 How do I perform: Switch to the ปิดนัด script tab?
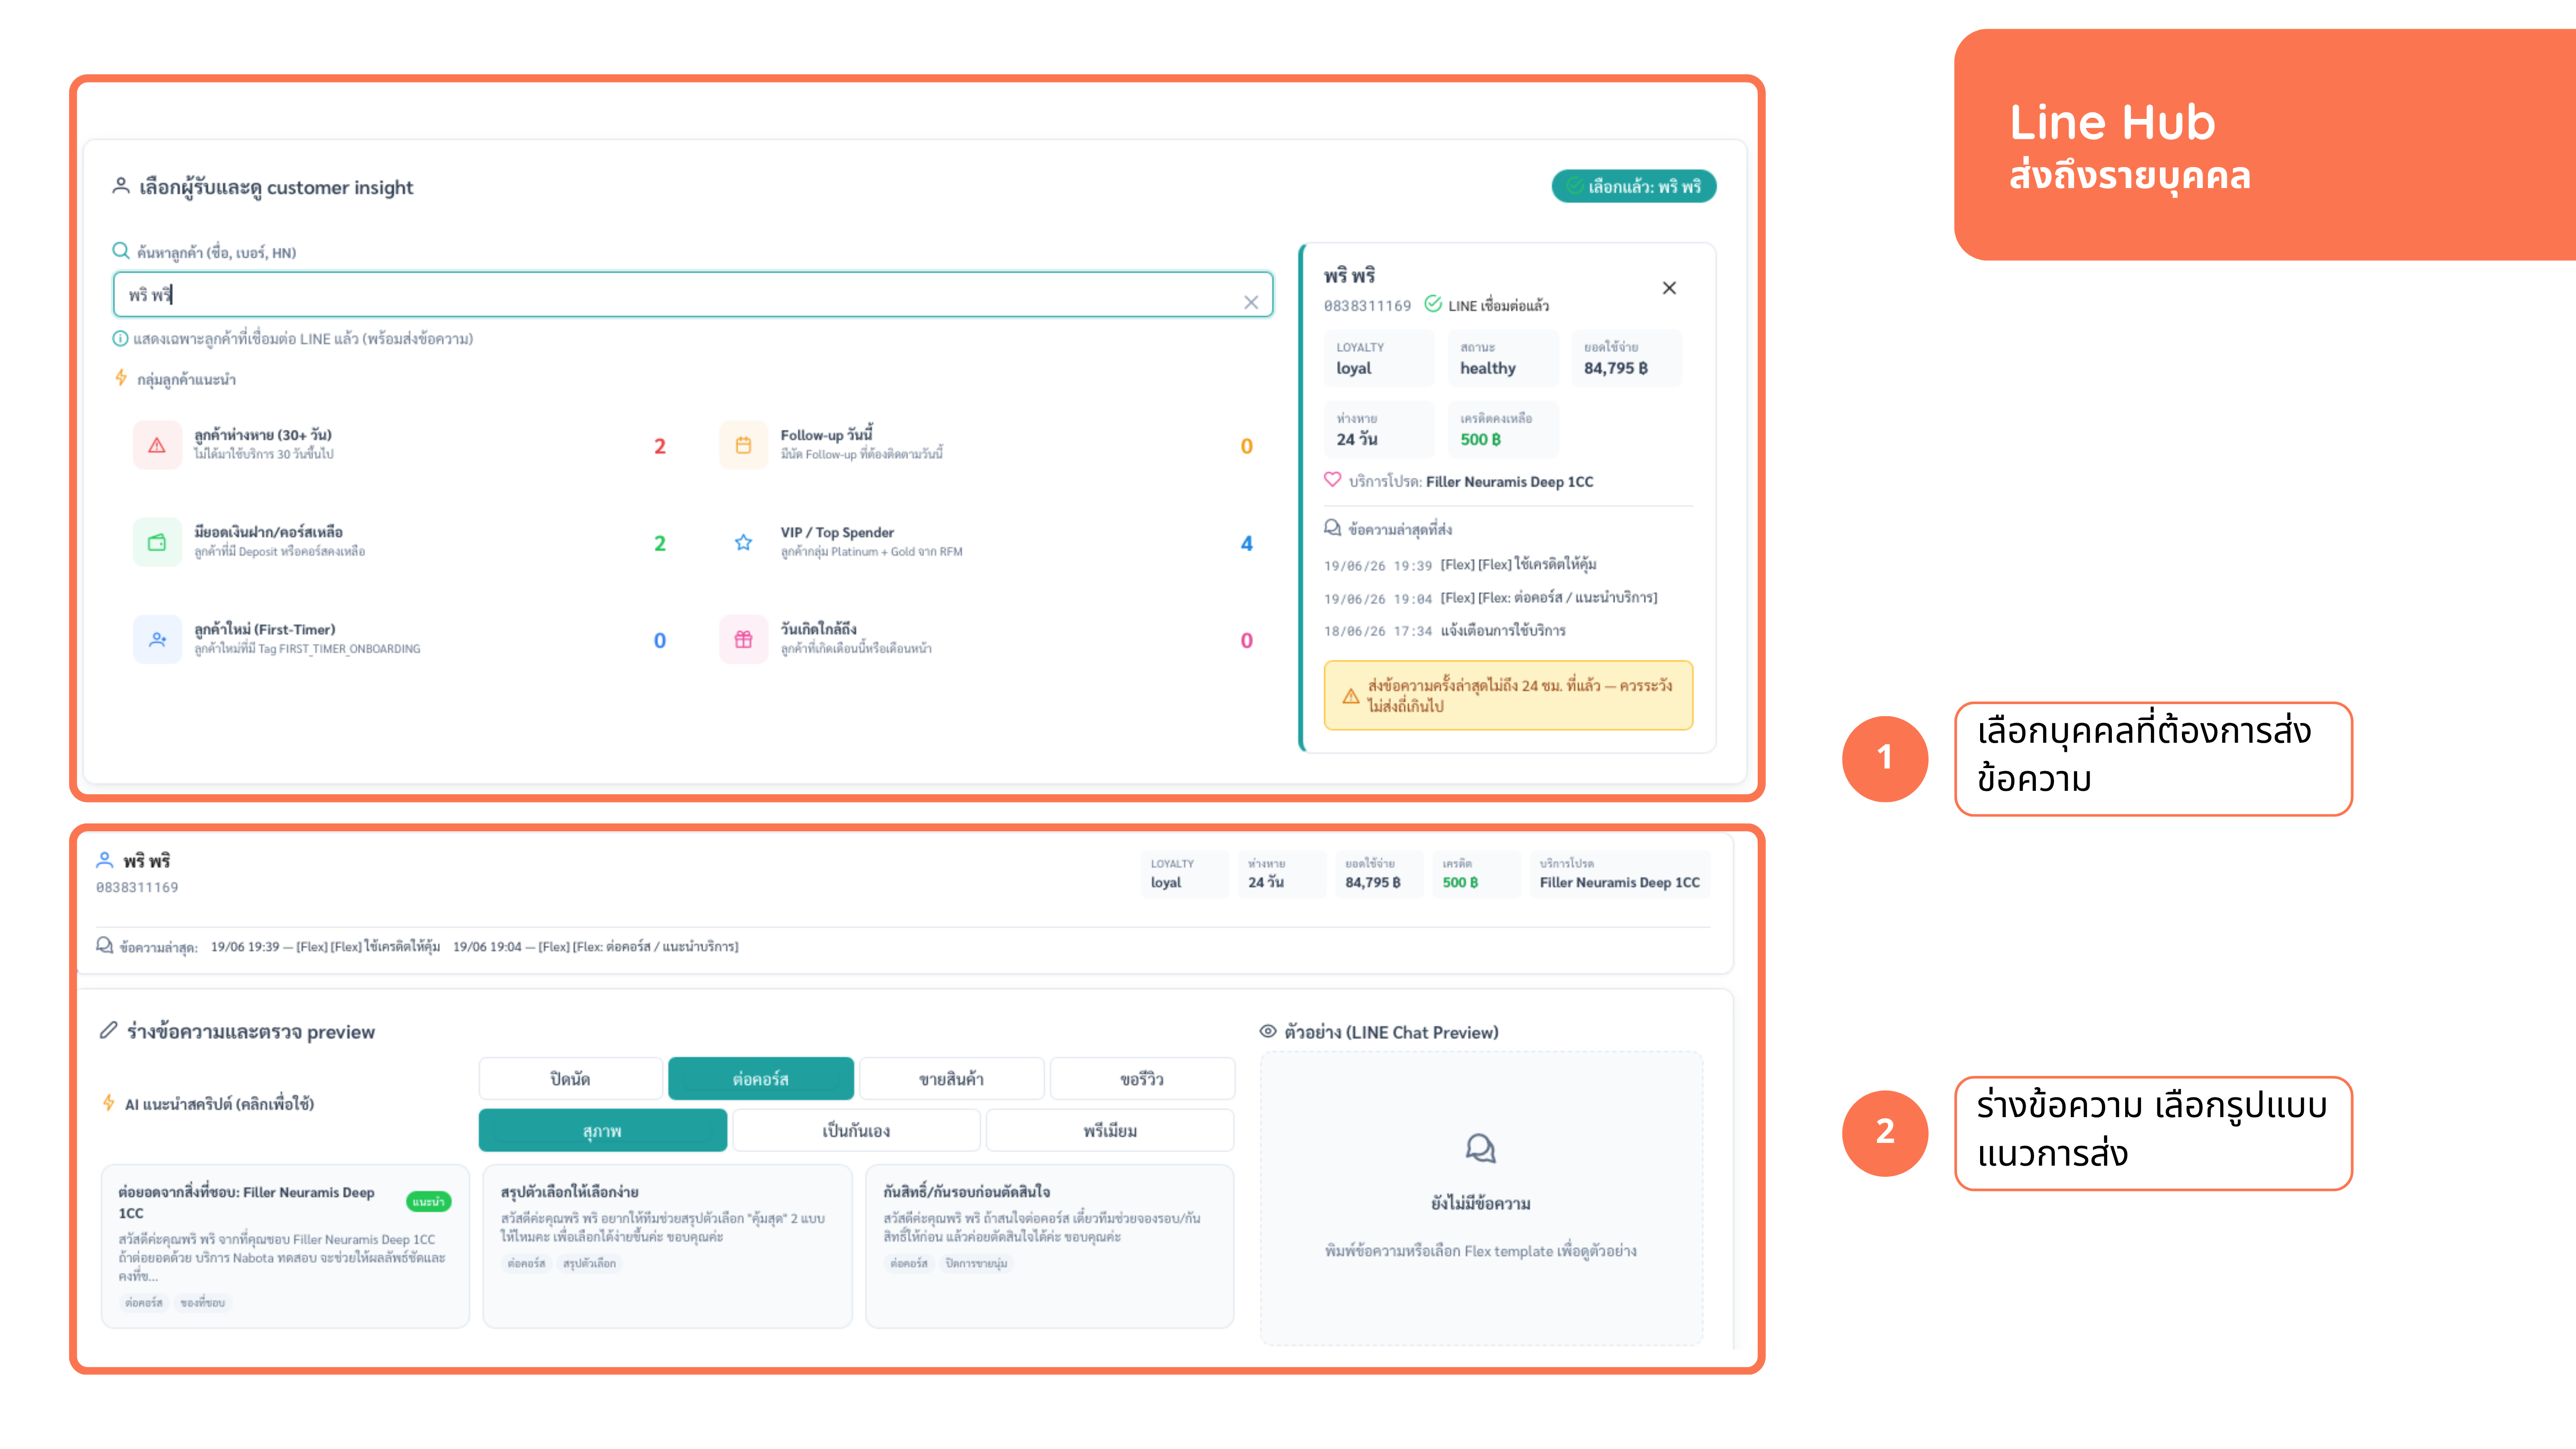coord(570,1079)
